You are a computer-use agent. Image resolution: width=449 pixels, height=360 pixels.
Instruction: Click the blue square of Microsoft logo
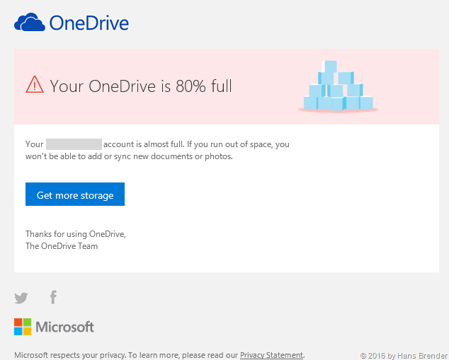(18, 331)
